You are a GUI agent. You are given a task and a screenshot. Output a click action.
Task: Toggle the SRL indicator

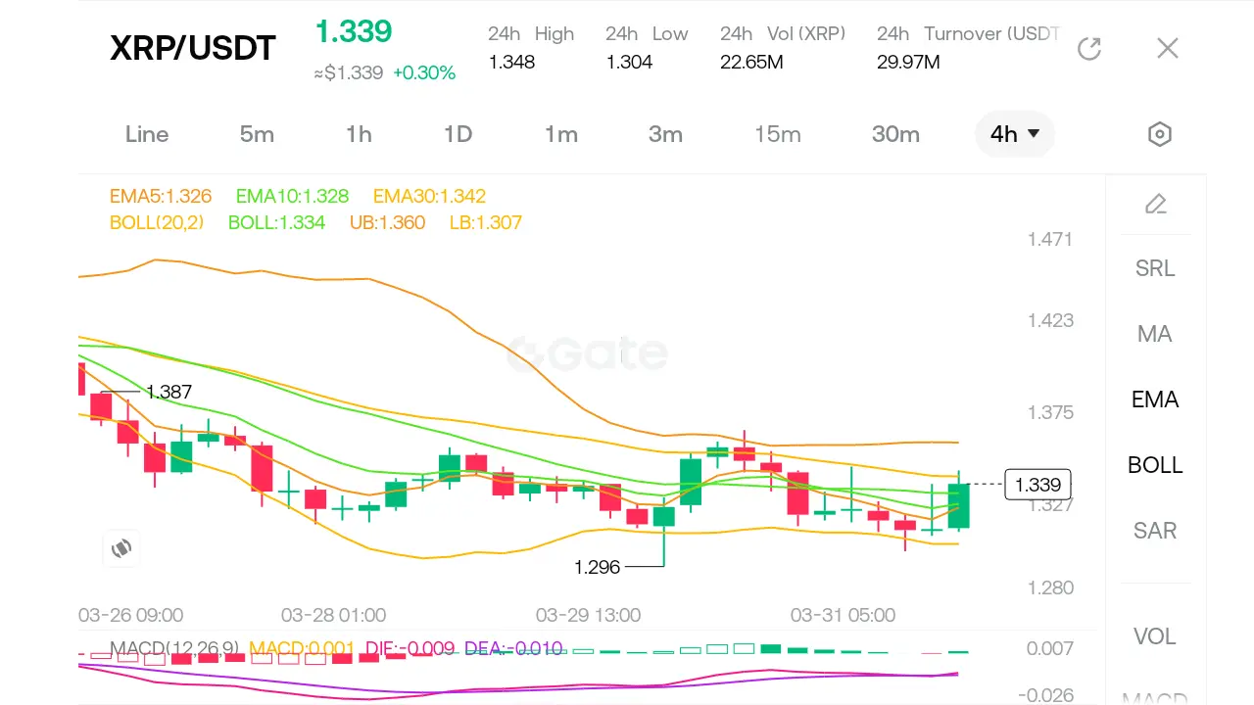(1155, 268)
